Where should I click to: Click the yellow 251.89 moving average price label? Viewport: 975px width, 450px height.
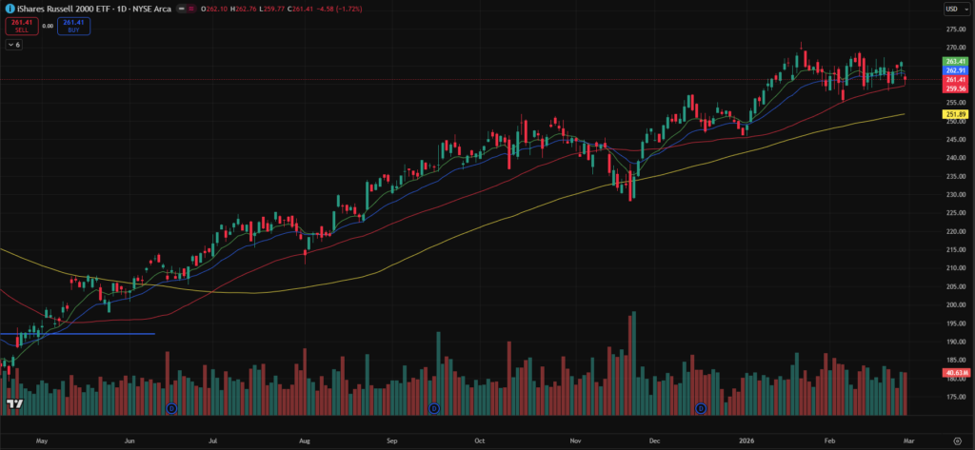click(x=955, y=115)
